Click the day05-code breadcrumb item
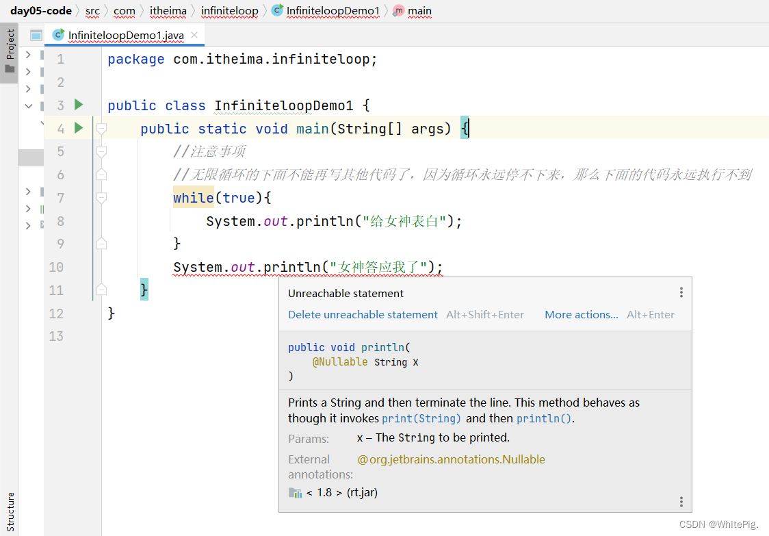 click(x=40, y=10)
